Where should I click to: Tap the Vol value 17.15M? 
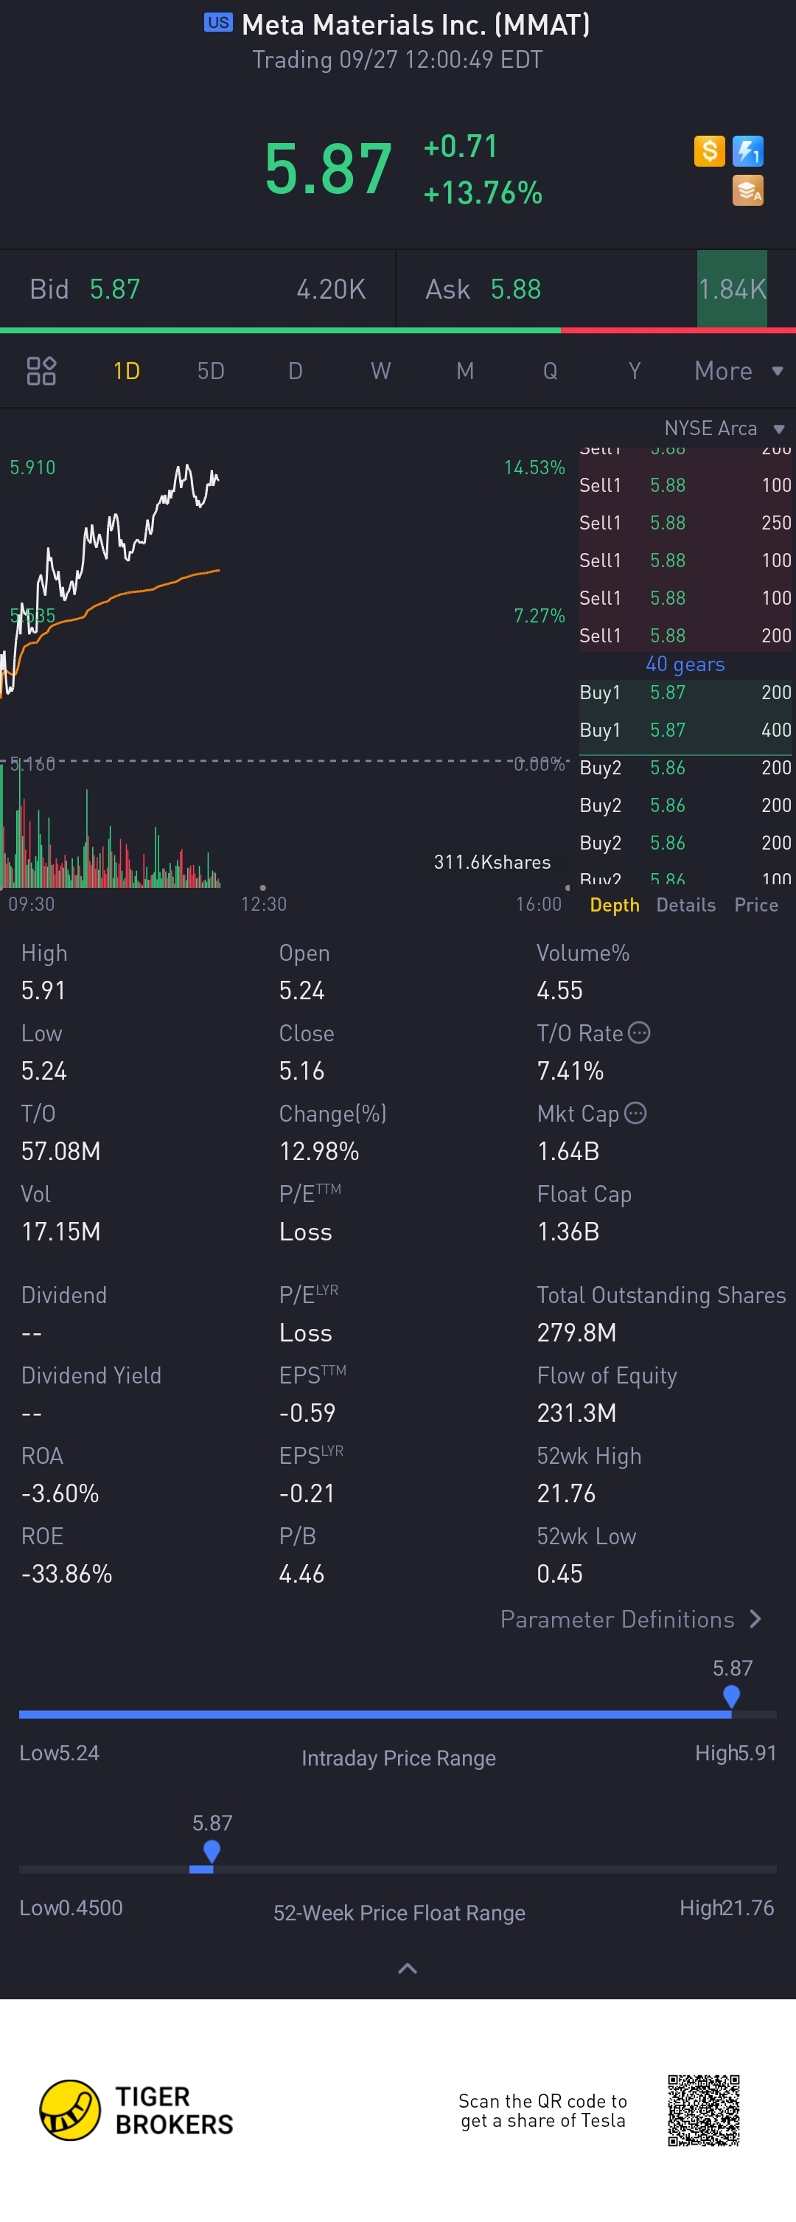coord(60,1231)
